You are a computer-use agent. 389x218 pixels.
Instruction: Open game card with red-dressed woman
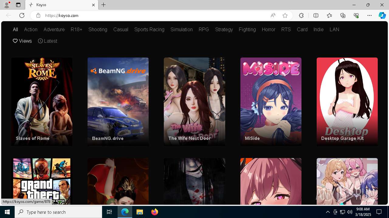click(x=118, y=181)
